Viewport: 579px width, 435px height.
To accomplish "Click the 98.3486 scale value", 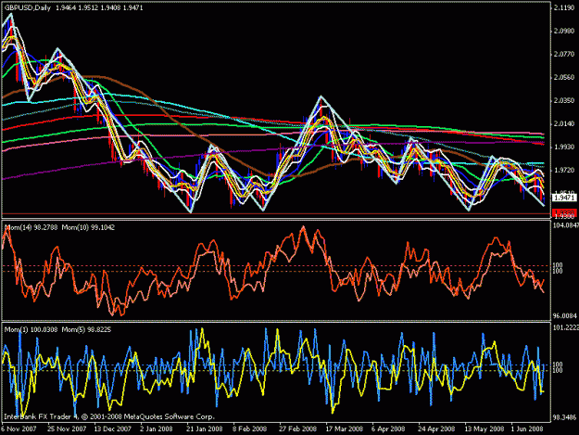I will 565,418.
